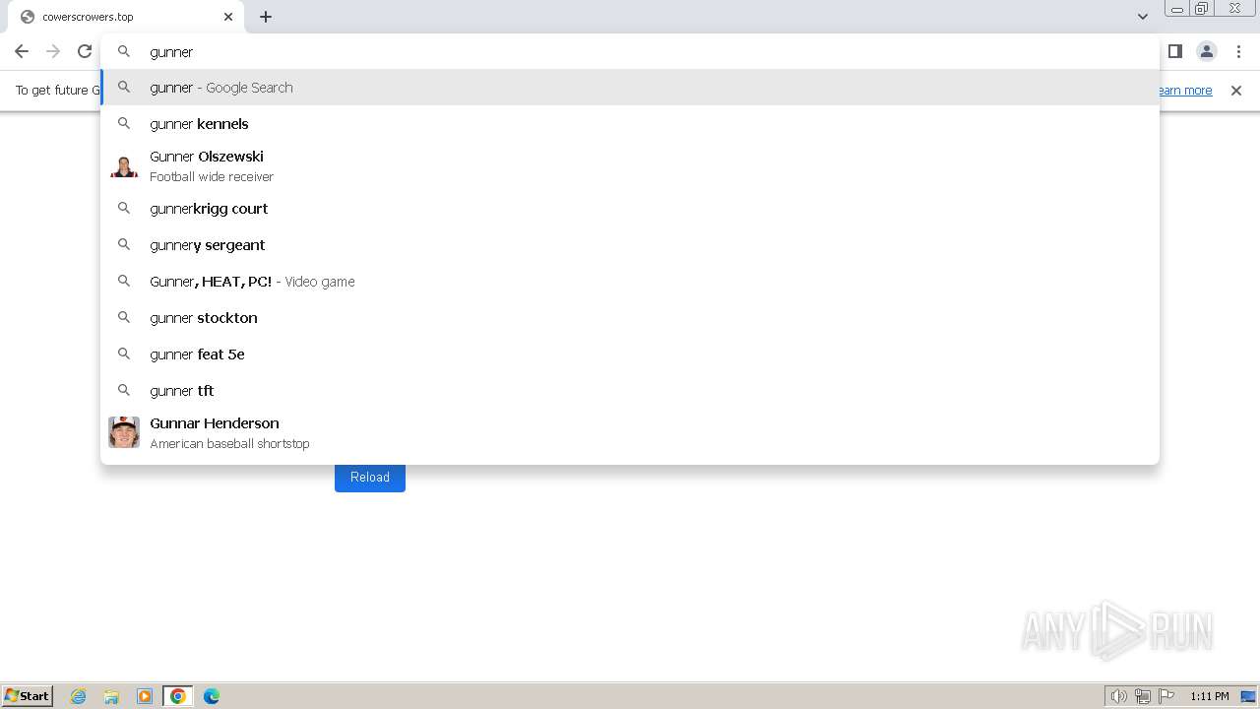1260x709 pixels.
Task: Click the Show Desktop tray icon
Action: (x=1248, y=696)
